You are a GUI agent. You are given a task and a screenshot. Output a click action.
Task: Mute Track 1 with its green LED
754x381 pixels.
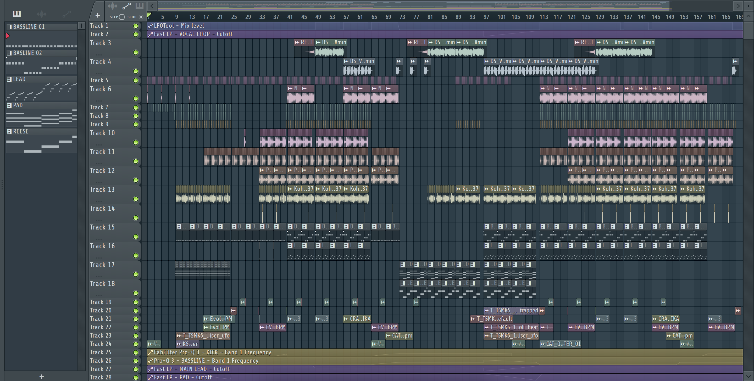tap(136, 26)
